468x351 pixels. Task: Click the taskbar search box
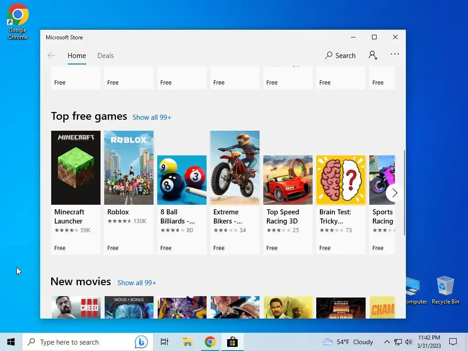pos(88,342)
